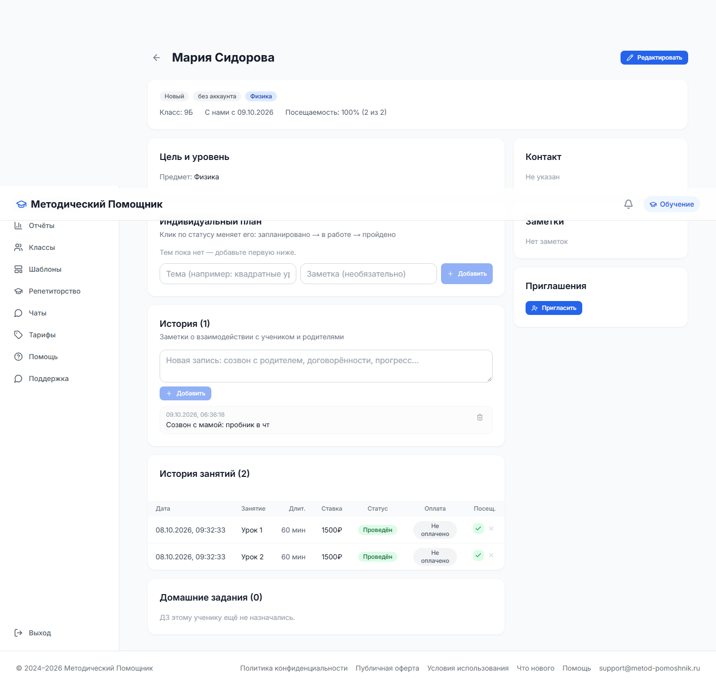Delete the 'Созвон с мамой' history entry
This screenshot has width=716, height=685.
[480, 417]
